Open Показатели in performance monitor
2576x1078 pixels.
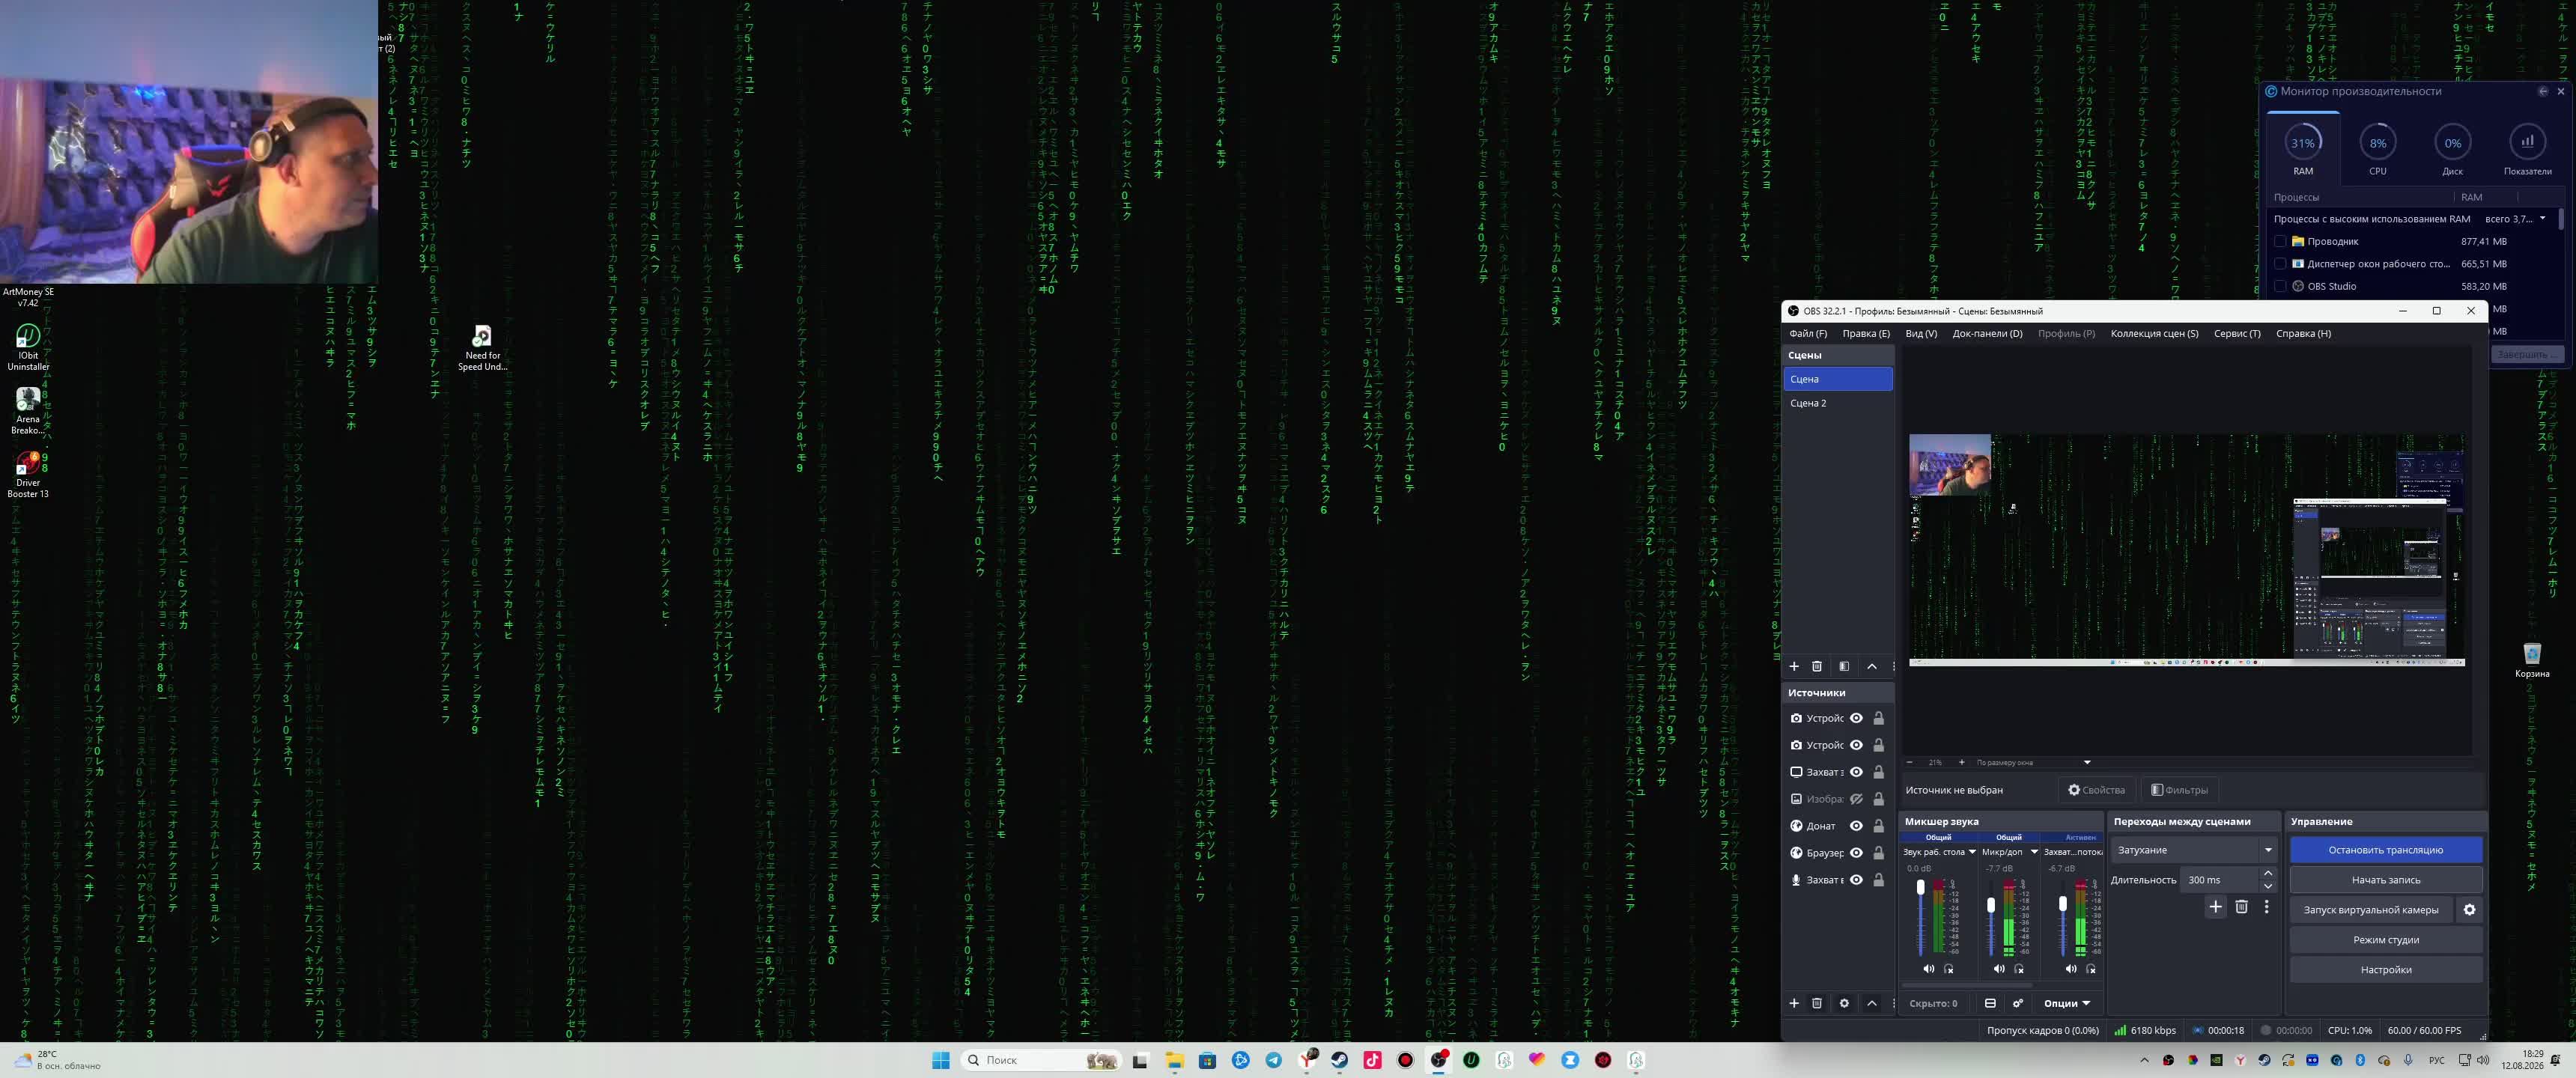[x=2527, y=150]
